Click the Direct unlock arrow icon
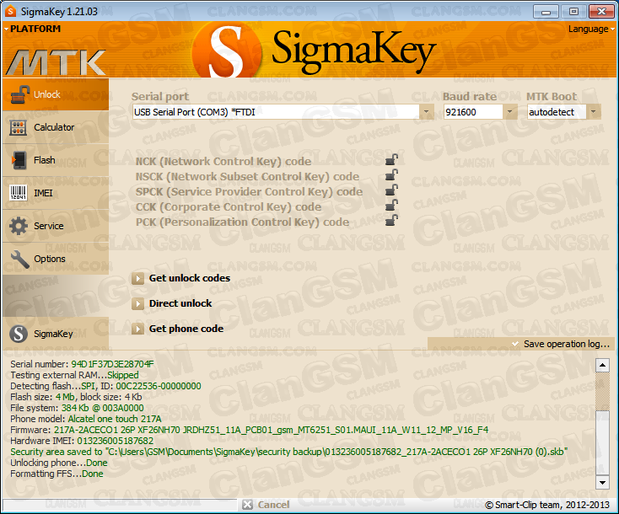The height and width of the screenshot is (514, 619). 137,303
